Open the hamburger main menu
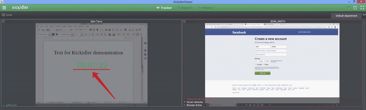The height and width of the screenshot is (110, 366). pos(4,8)
